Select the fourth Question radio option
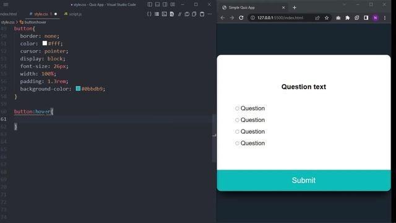 [237, 143]
